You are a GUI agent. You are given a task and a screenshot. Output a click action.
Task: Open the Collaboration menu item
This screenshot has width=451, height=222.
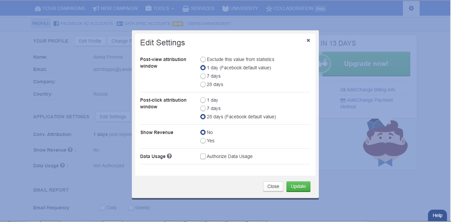[x=293, y=8]
